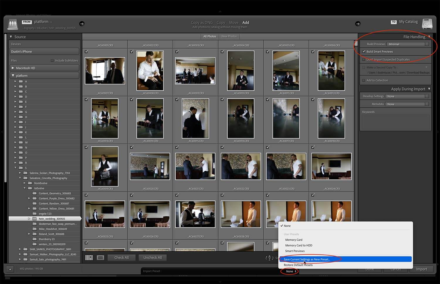Click folder icon for thornberry 23
The image size is (440, 284).
click(x=35, y=239)
